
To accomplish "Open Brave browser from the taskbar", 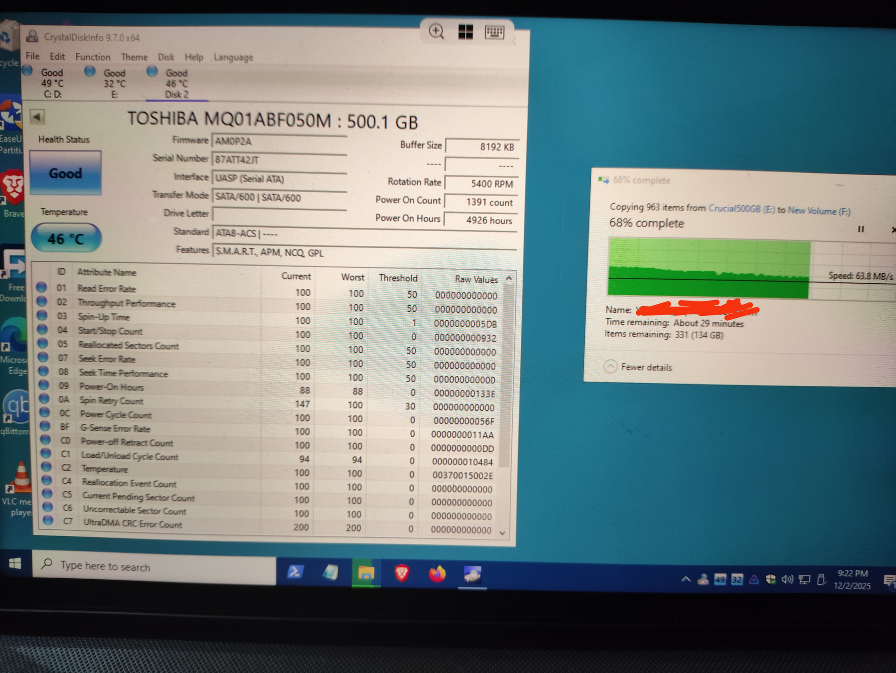I will 402,573.
